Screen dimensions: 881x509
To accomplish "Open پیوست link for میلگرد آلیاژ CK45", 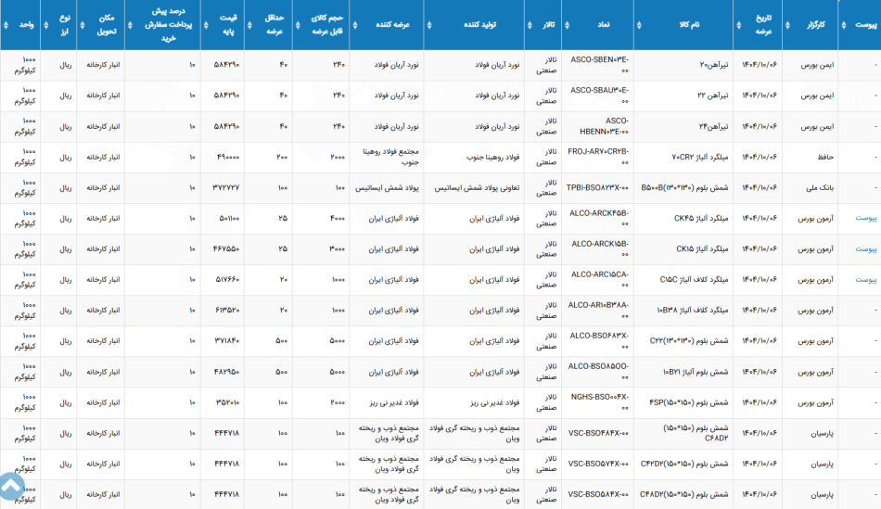I will 865,219.
